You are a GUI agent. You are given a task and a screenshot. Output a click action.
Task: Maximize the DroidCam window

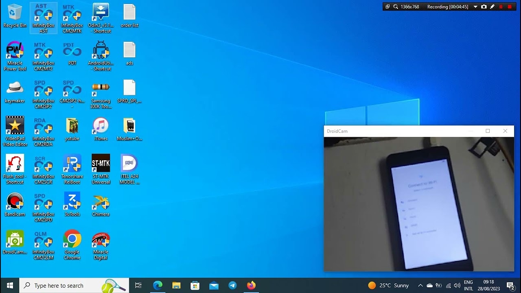point(488,131)
